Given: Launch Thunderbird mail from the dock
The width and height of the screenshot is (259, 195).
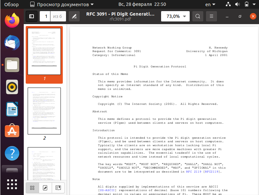Looking at the screenshot, I should click(12, 42).
